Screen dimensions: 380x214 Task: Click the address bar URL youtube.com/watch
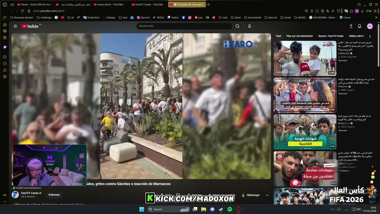coord(49,11)
